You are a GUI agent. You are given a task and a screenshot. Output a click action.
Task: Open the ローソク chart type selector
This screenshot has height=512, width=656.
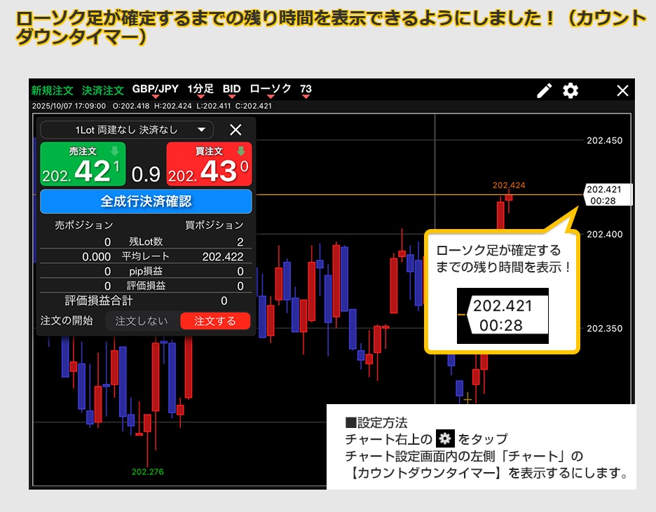click(271, 90)
